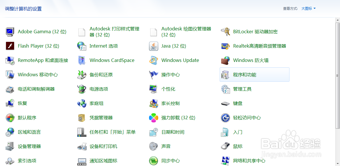Open the 操作中心 flag icon
Image resolution: width=340 pixels, height=166 pixels.
click(154, 75)
